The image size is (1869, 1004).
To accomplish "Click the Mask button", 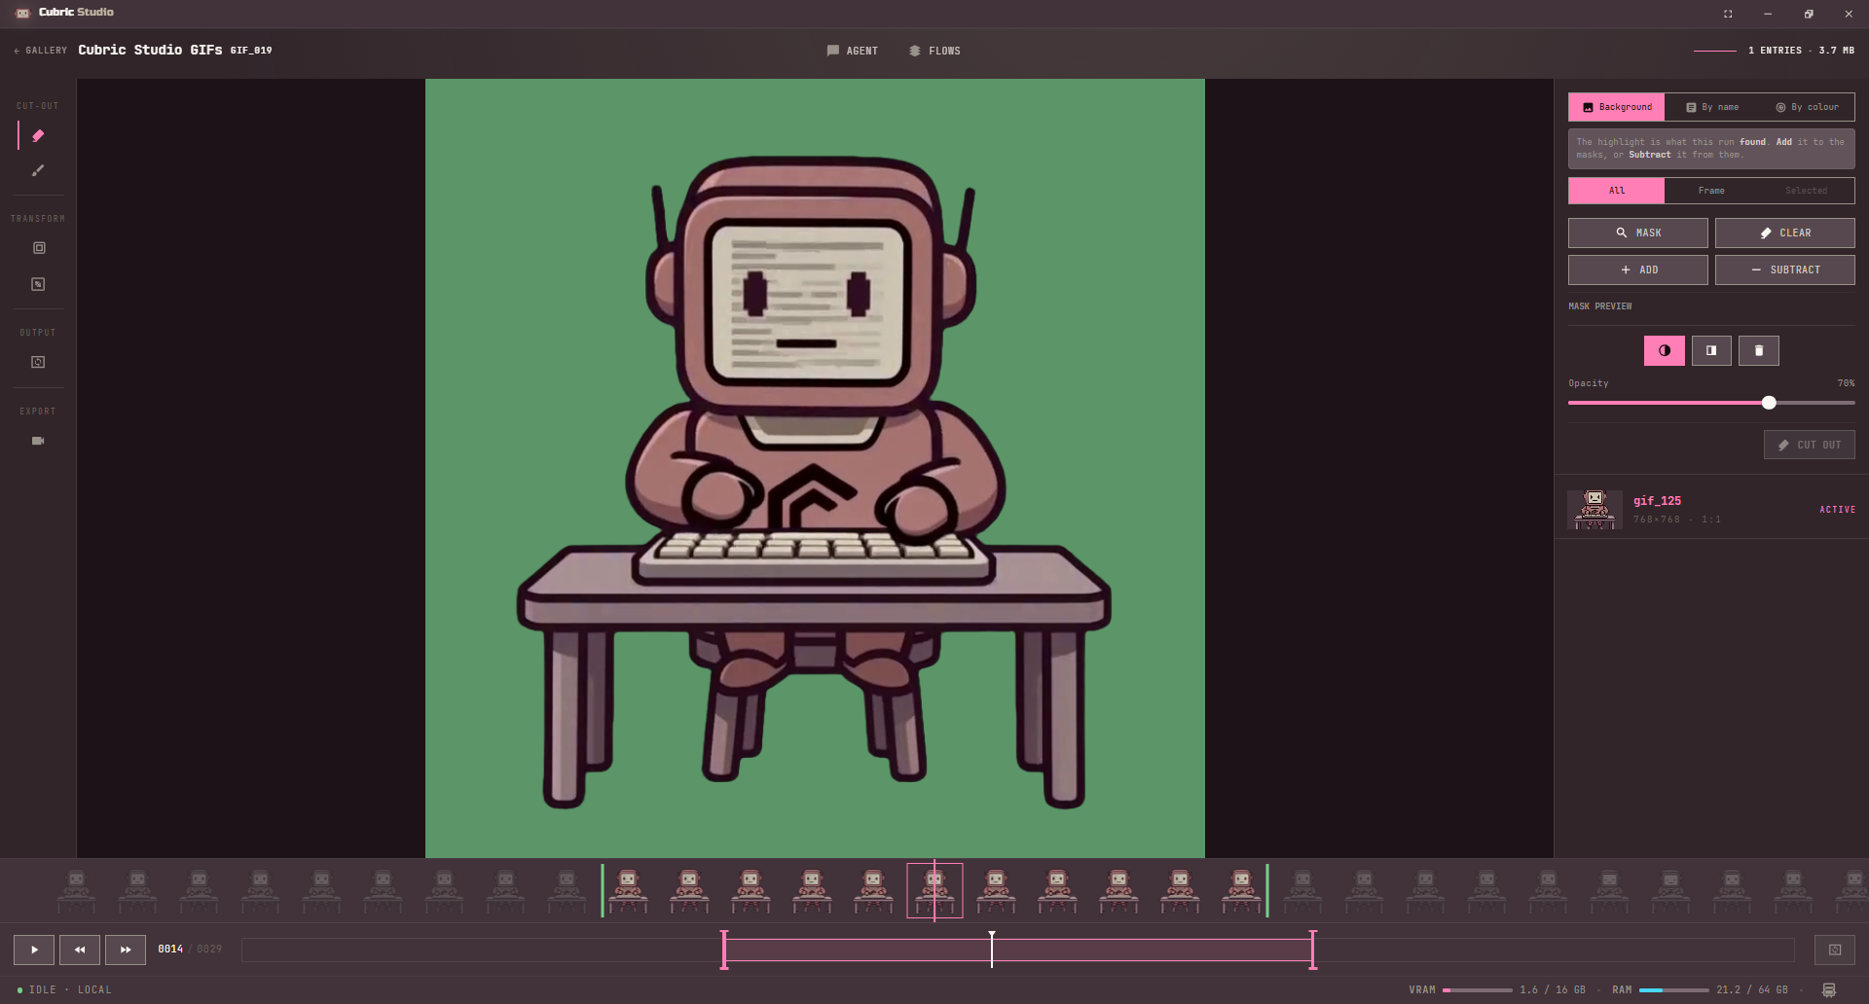I will click(x=1637, y=233).
